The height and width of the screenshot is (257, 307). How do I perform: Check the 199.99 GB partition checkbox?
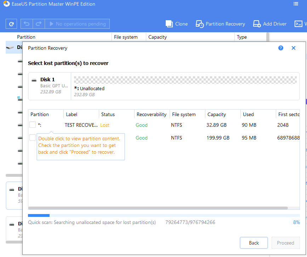[33, 137]
